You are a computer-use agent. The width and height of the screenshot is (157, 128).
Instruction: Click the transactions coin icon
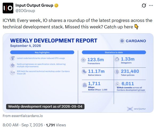tap(84, 60)
